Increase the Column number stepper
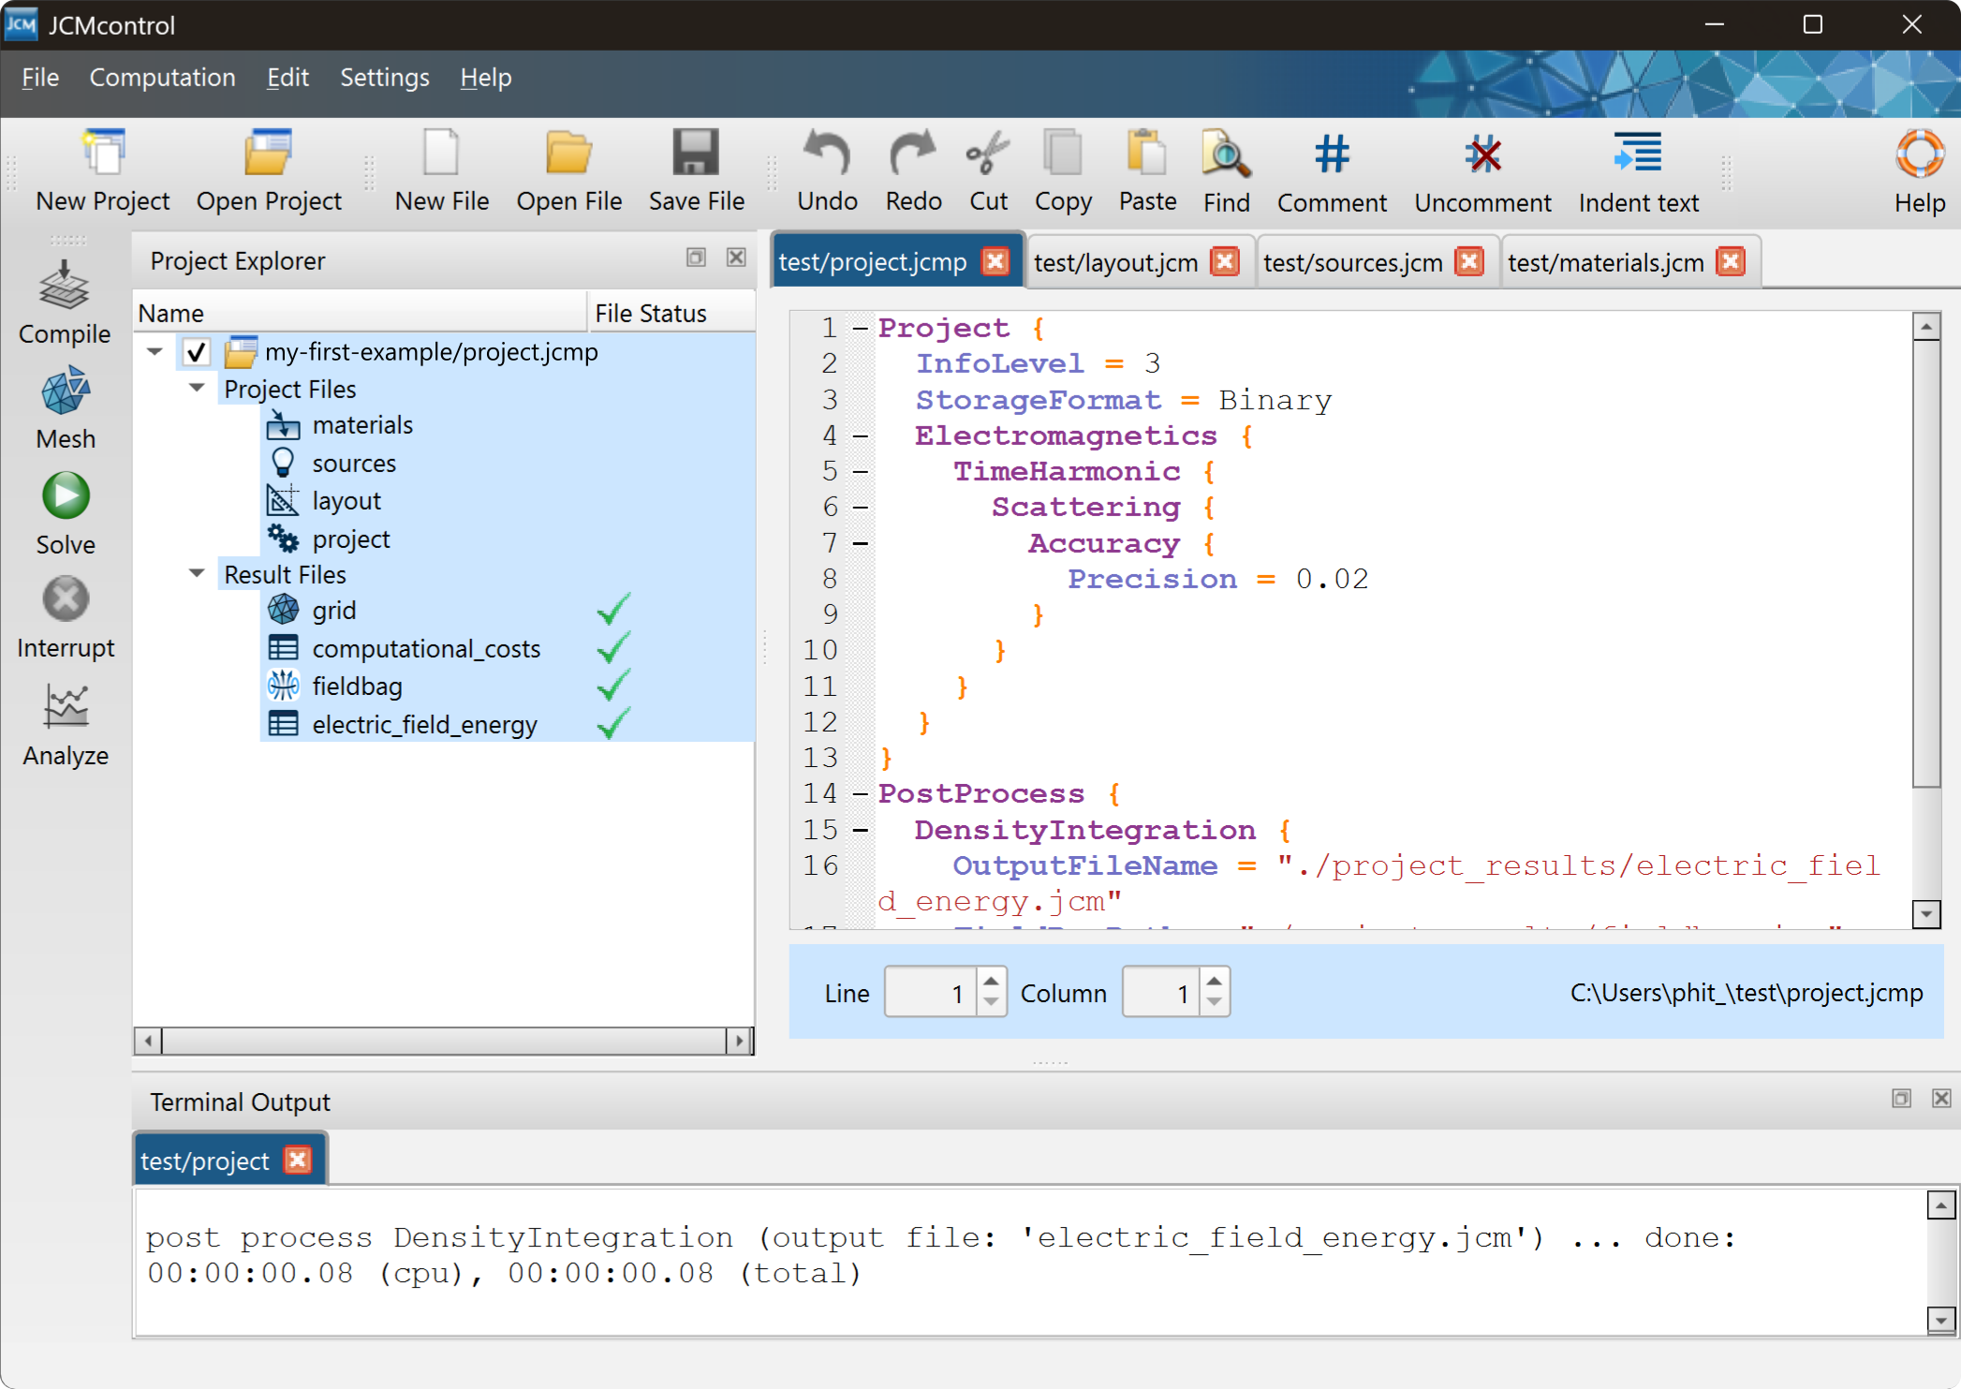 1214,981
